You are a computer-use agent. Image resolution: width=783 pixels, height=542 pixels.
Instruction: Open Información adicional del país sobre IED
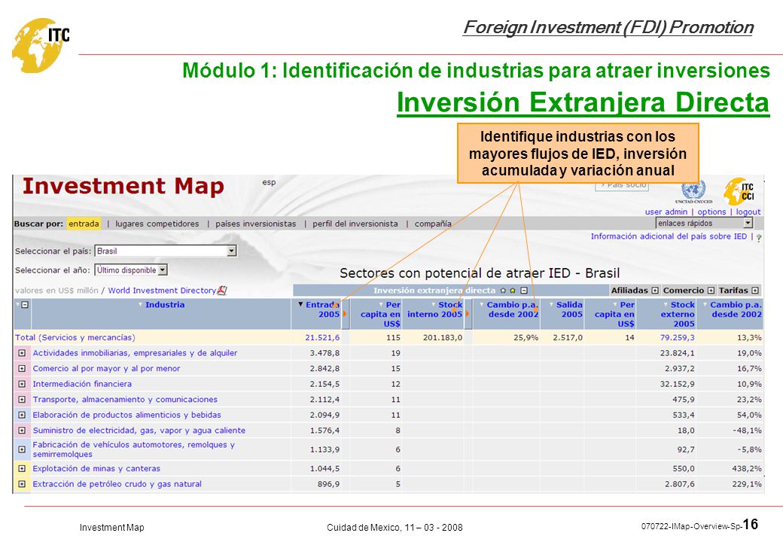pos(669,236)
